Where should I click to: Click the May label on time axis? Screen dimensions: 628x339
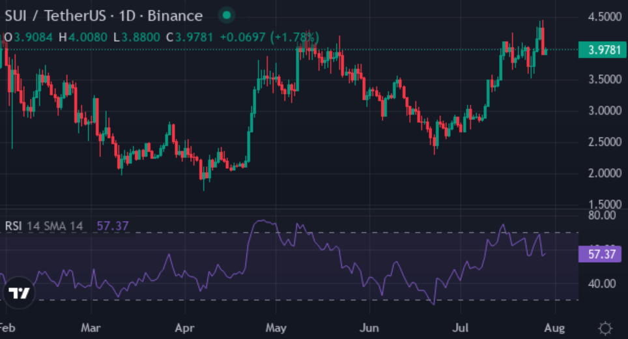click(x=276, y=328)
